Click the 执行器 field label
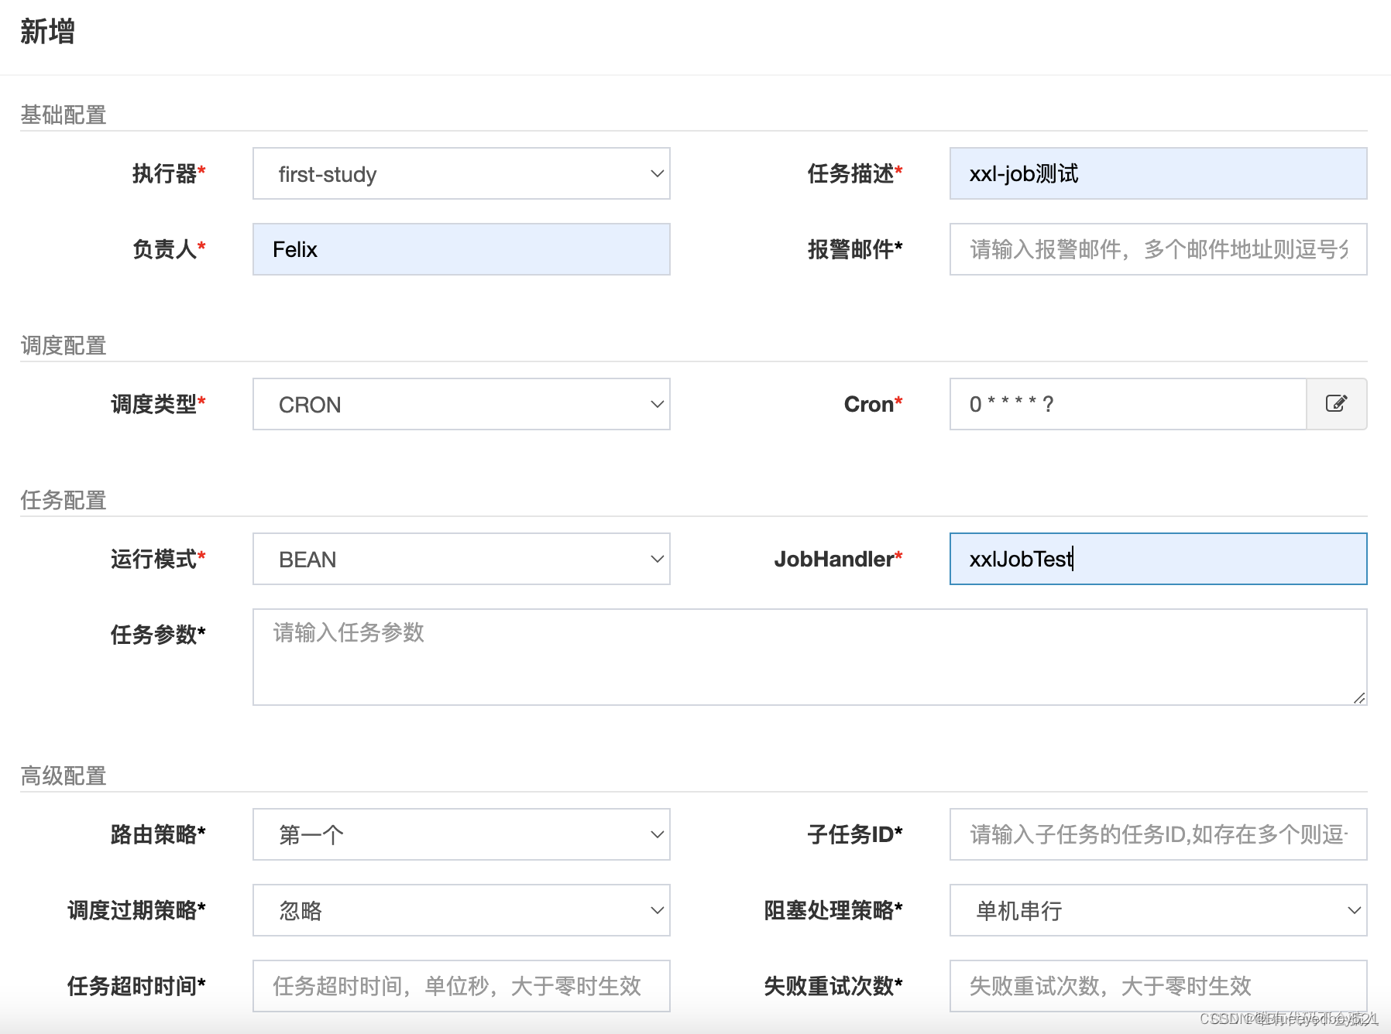This screenshot has height=1034, width=1391. click(169, 173)
